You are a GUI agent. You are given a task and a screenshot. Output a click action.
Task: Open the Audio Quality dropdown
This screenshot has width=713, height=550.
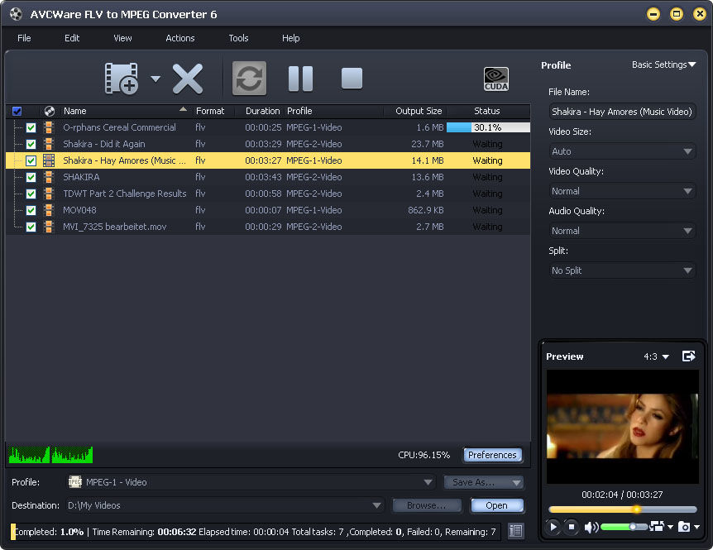click(622, 231)
